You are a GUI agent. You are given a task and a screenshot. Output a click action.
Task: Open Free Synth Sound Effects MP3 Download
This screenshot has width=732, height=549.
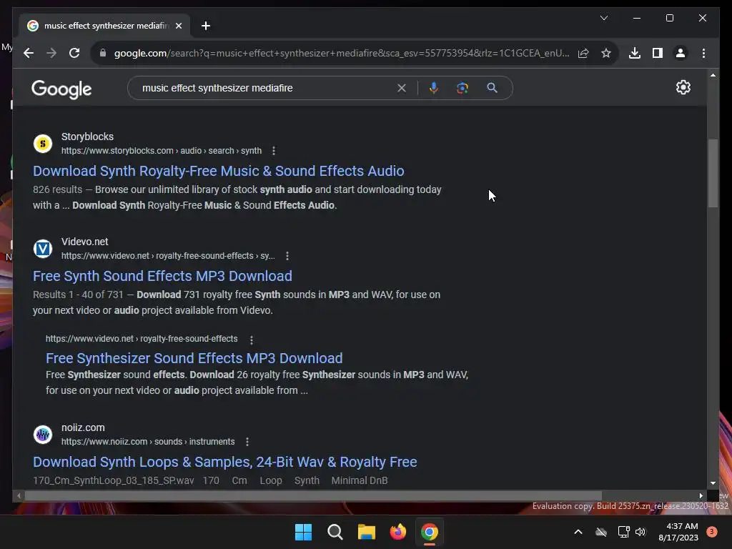coord(162,276)
